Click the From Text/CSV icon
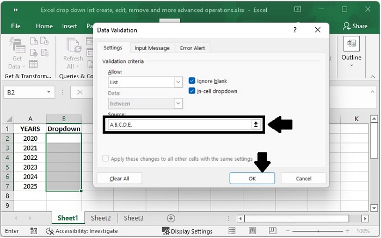This screenshot has height=238, width=381. [x=34, y=41]
